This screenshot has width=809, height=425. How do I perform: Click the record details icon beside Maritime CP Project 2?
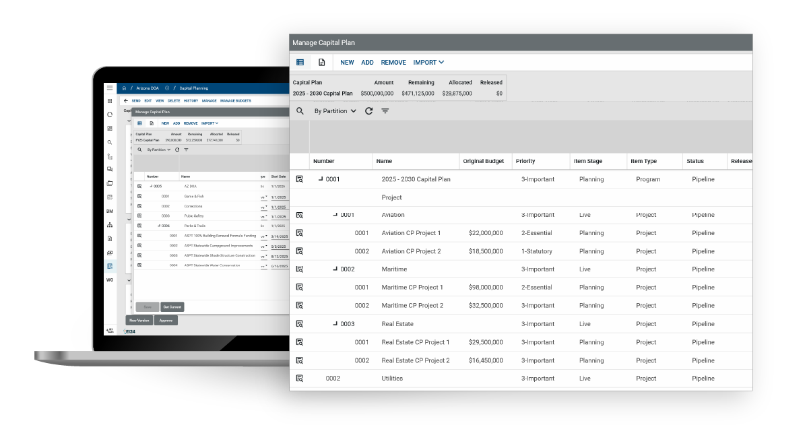tap(300, 305)
